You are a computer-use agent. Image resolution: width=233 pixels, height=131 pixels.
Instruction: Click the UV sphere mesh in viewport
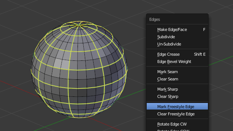79,70
